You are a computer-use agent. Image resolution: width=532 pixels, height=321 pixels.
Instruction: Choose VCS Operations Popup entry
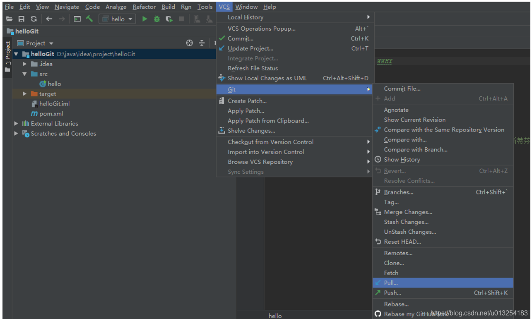(x=294, y=29)
